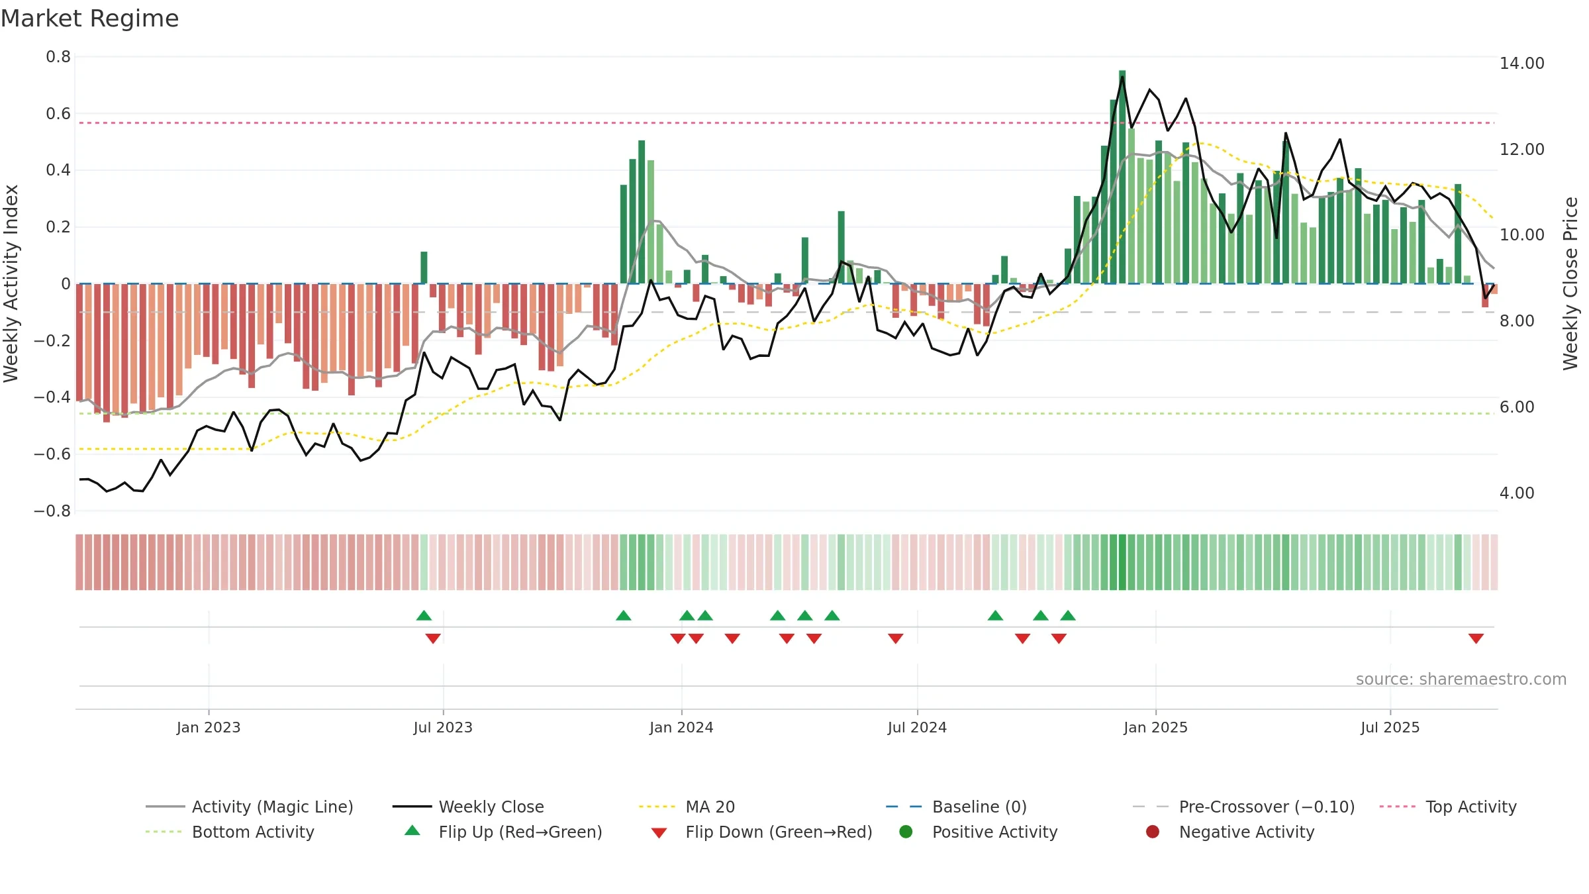
Task: Click the Weekly Close Price axis title
Action: click(1570, 283)
